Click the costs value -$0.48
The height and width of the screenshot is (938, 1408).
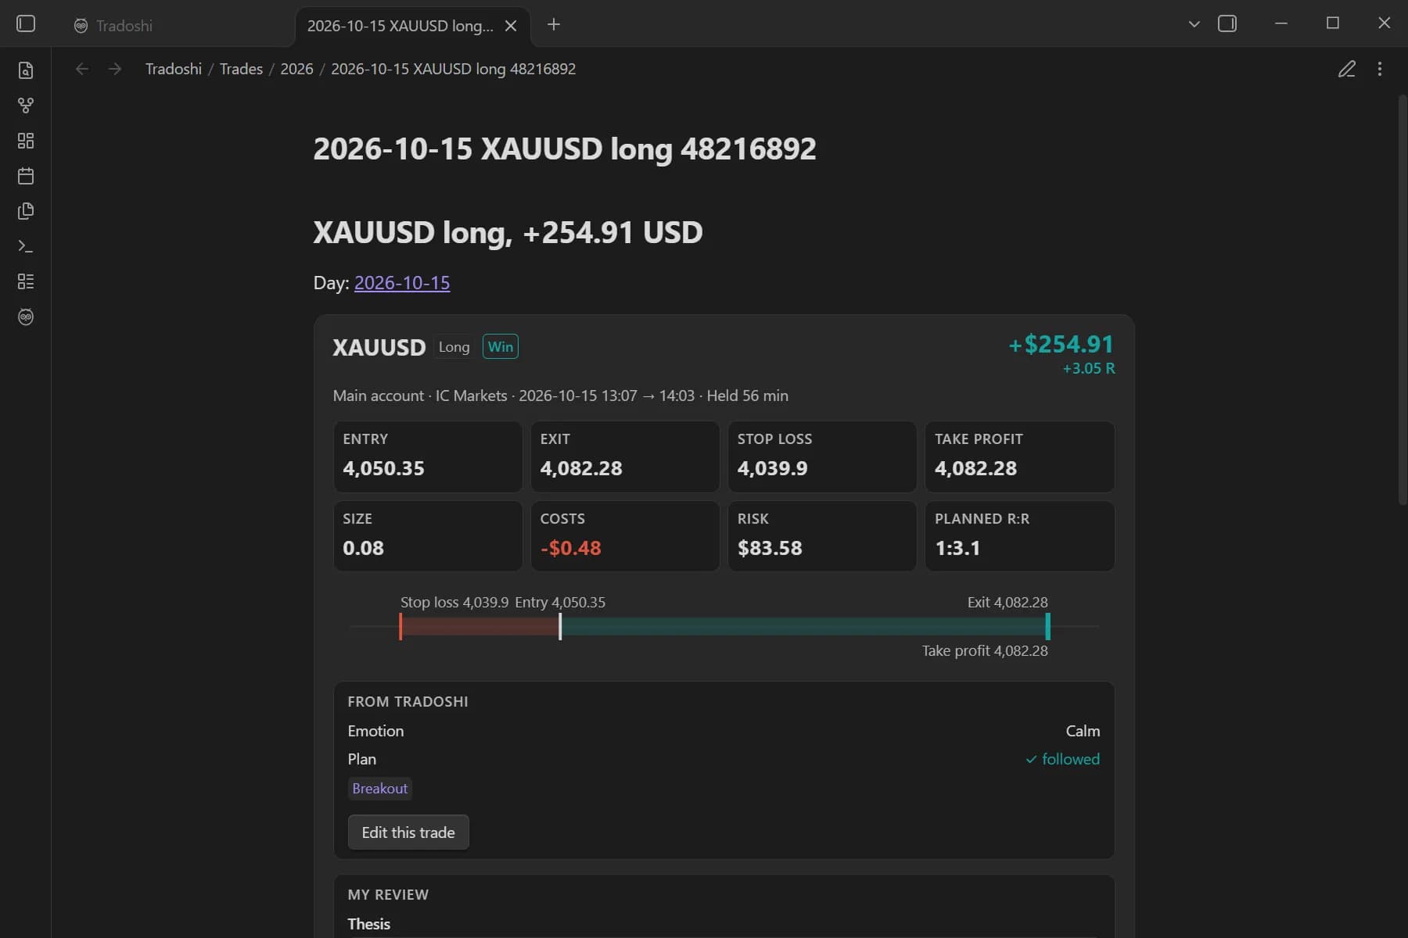[570, 548]
